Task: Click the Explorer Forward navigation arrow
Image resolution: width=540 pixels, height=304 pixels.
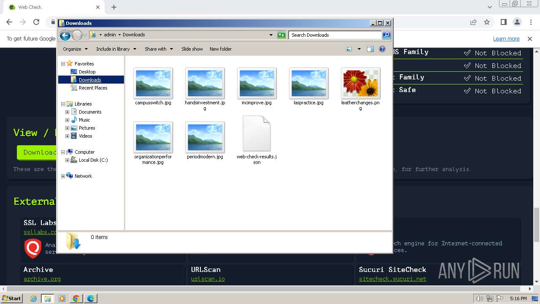Action: click(77, 35)
